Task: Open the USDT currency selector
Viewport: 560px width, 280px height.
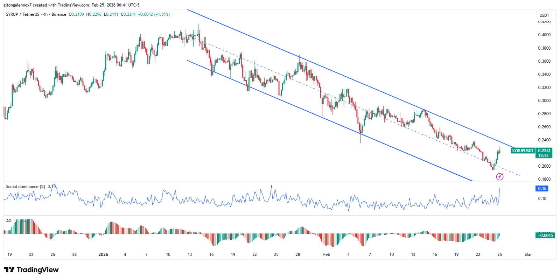Action: tap(544, 15)
